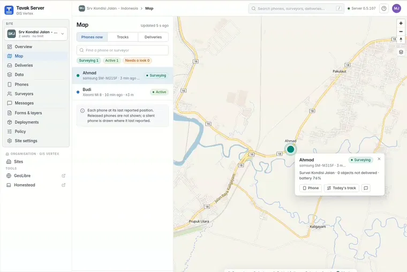Zoom in the map with plus button

401,23
